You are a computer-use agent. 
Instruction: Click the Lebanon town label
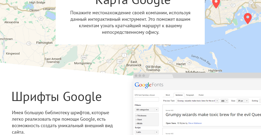point(49,9)
